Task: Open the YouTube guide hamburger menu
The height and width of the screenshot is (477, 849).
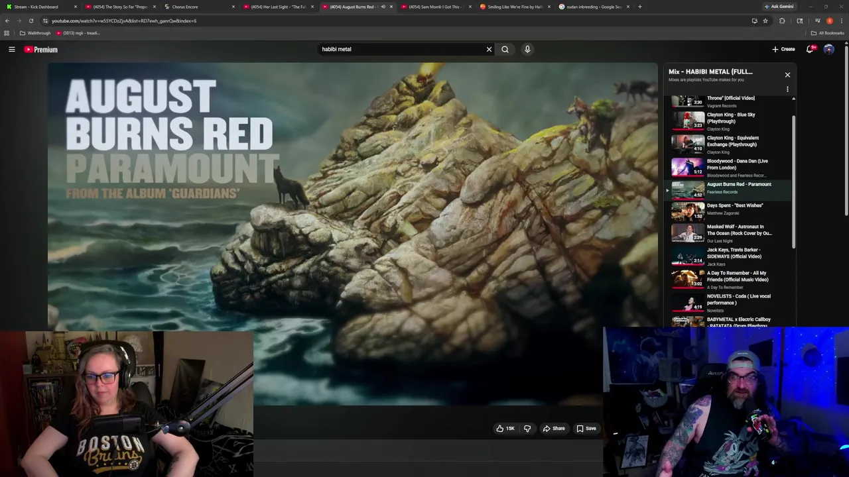Action: (x=12, y=49)
